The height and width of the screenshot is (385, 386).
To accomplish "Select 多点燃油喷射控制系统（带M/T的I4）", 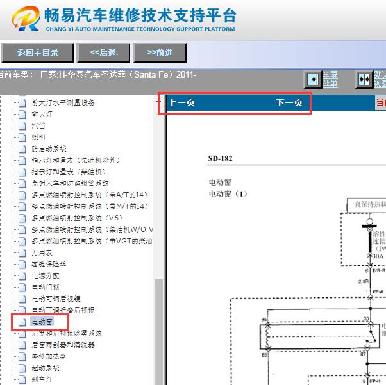I will coord(90,206).
